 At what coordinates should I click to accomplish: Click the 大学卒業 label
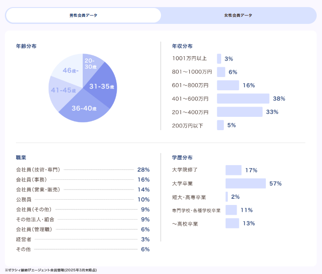click(x=182, y=183)
